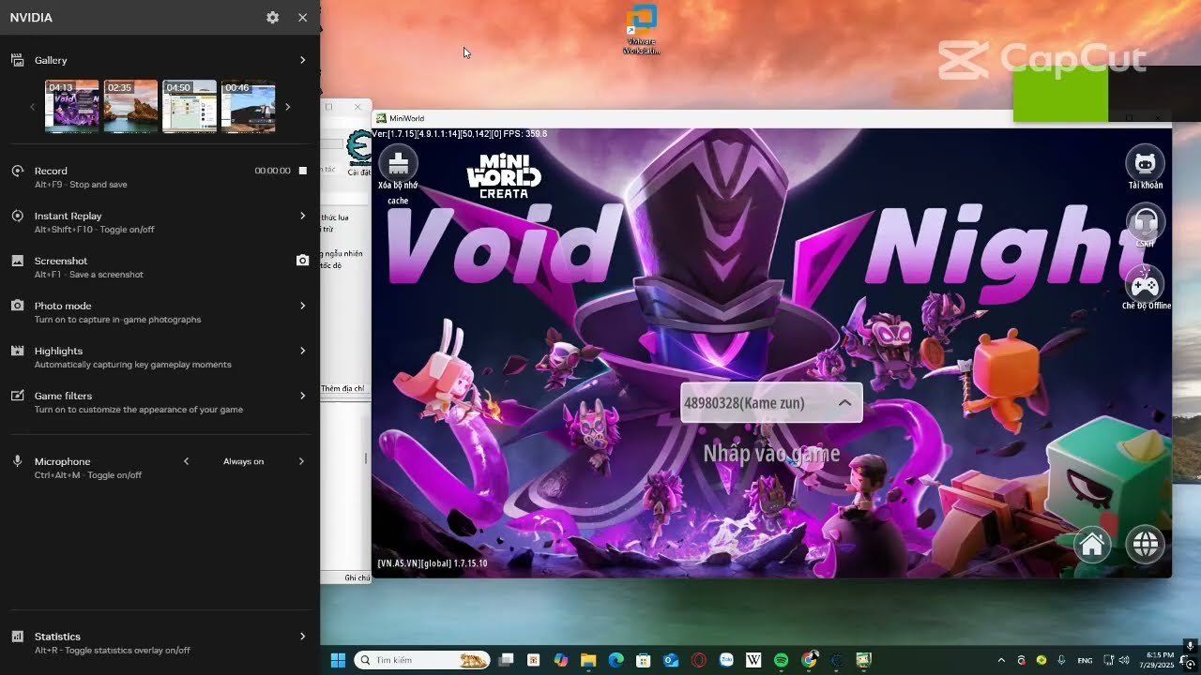Viewport: 1201px width, 675px height.
Task: Open the 04:50 gallery video thumbnail
Action: (x=190, y=106)
